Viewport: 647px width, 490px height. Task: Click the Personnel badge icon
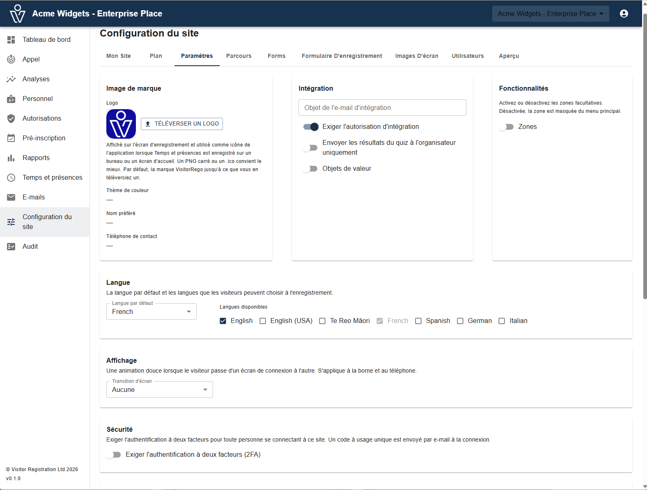coord(11,98)
